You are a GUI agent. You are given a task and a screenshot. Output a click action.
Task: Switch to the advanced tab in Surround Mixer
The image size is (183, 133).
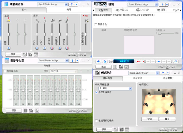coord(69,9)
